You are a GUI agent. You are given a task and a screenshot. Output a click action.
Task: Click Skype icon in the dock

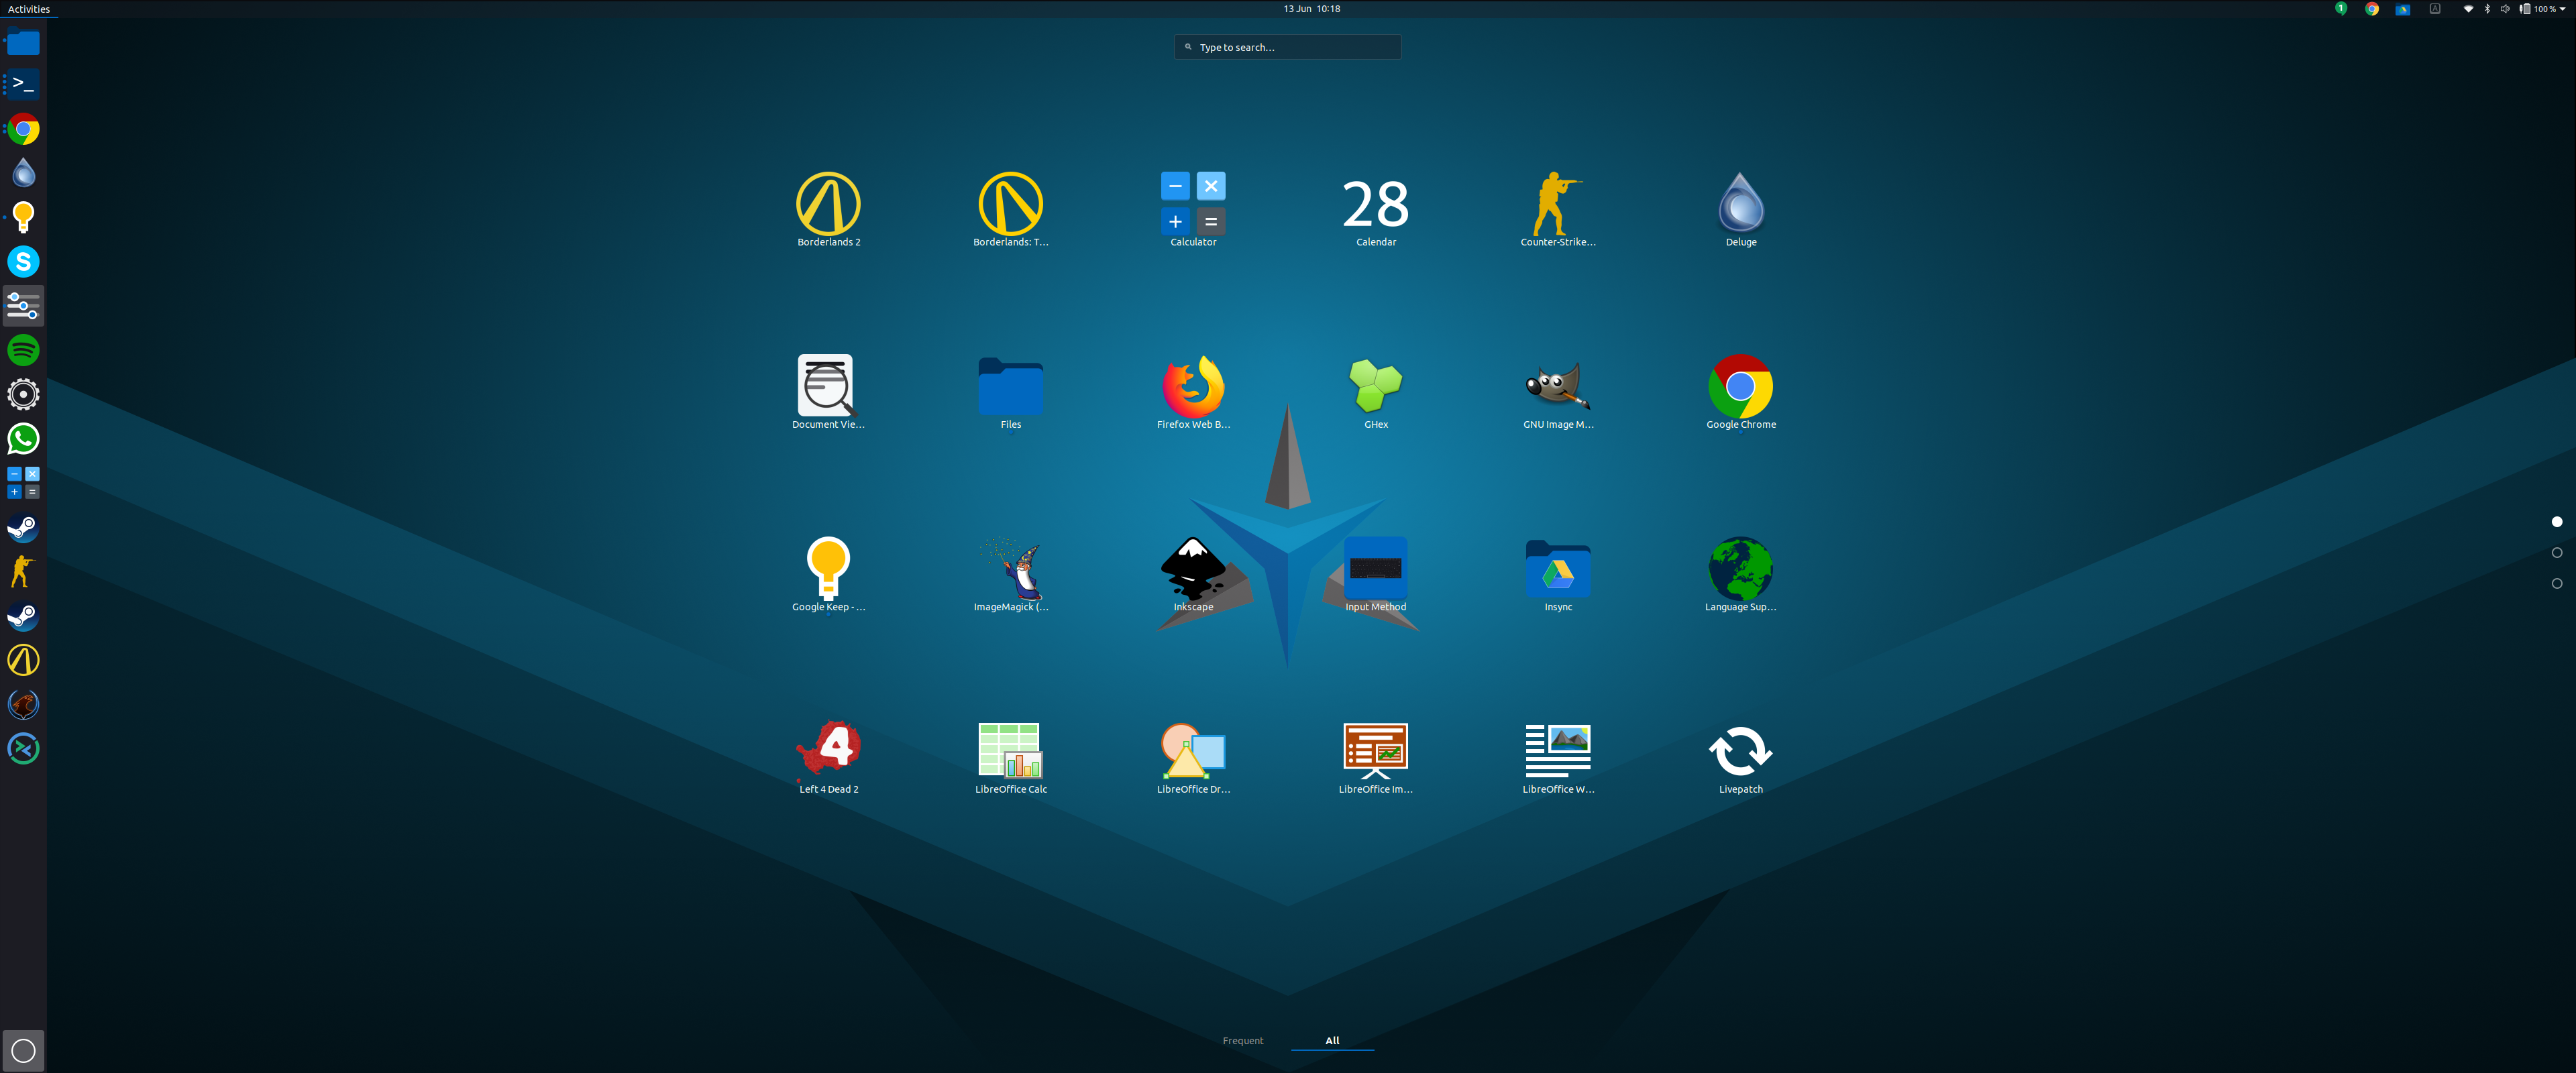pyautogui.click(x=23, y=261)
